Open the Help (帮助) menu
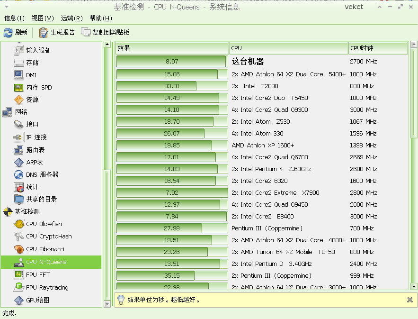 tap(101, 18)
